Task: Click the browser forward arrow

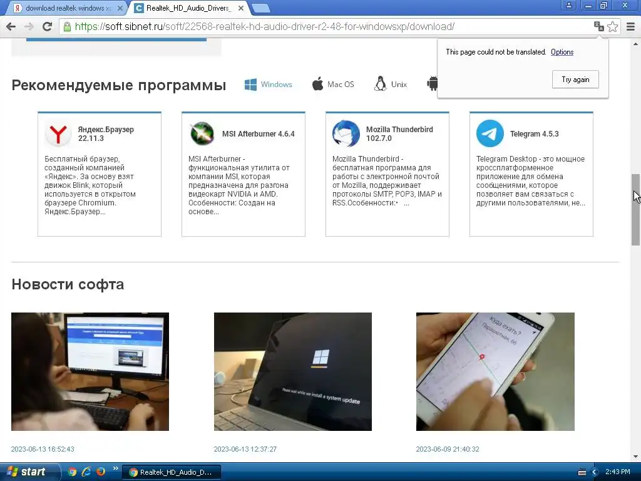Action: 29,26
